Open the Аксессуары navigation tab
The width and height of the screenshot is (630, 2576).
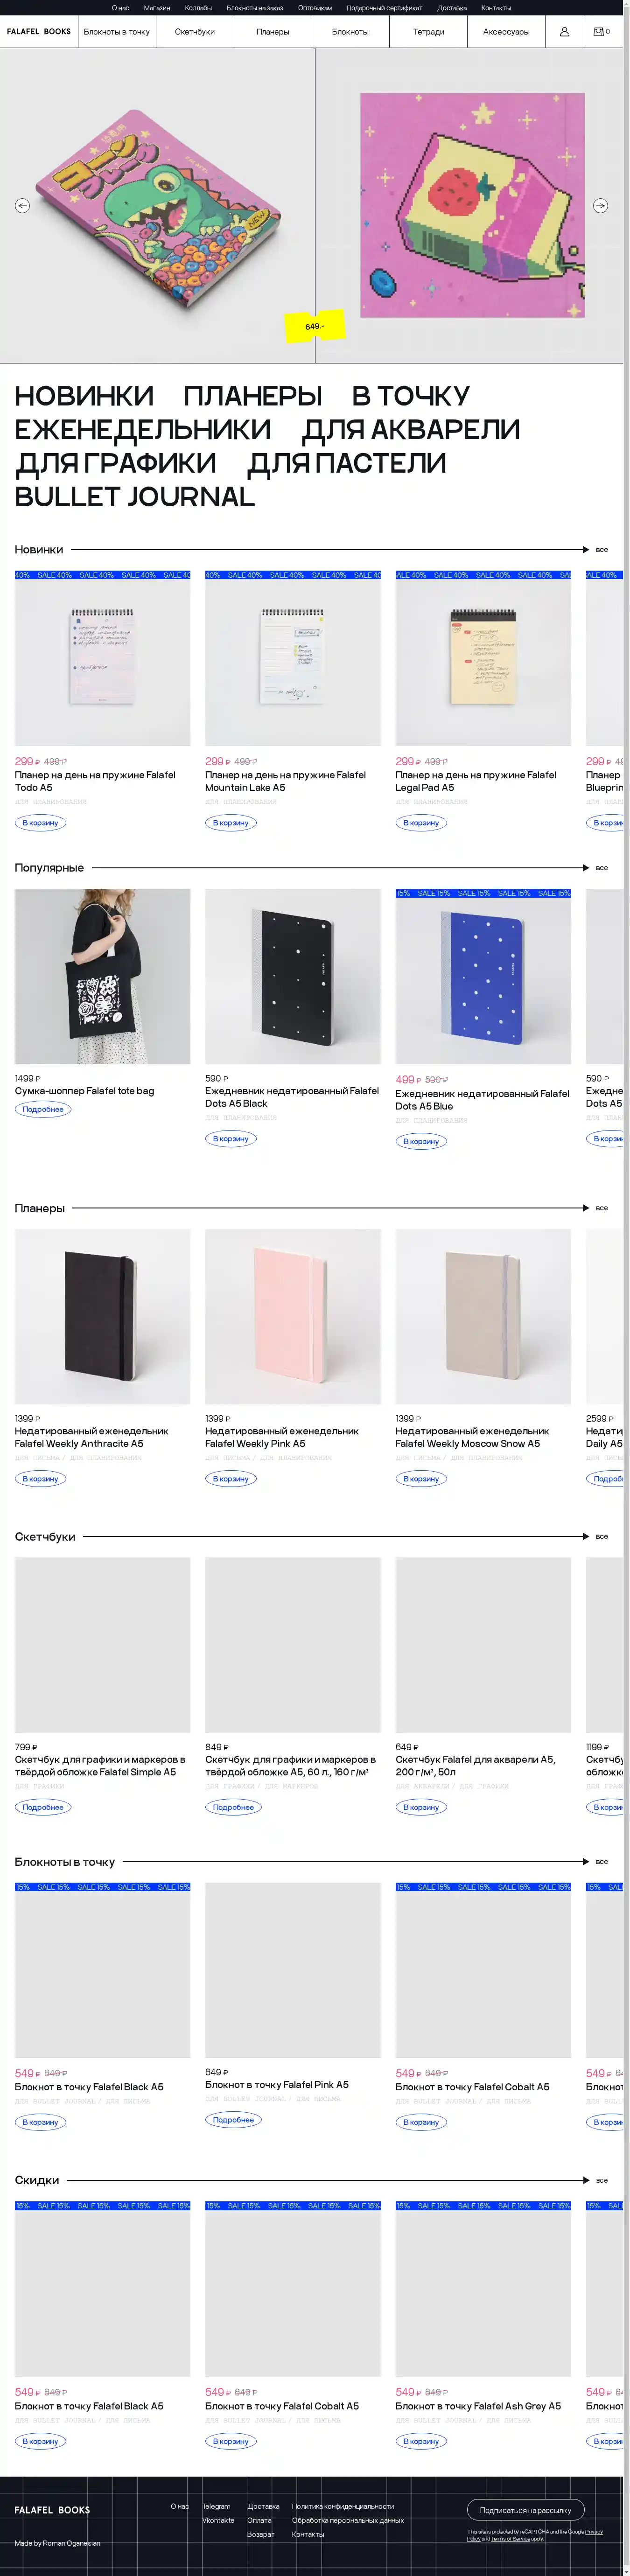pyautogui.click(x=506, y=32)
